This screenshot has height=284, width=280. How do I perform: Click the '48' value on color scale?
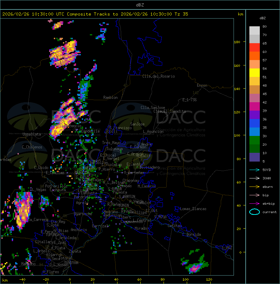(x=265, y=85)
